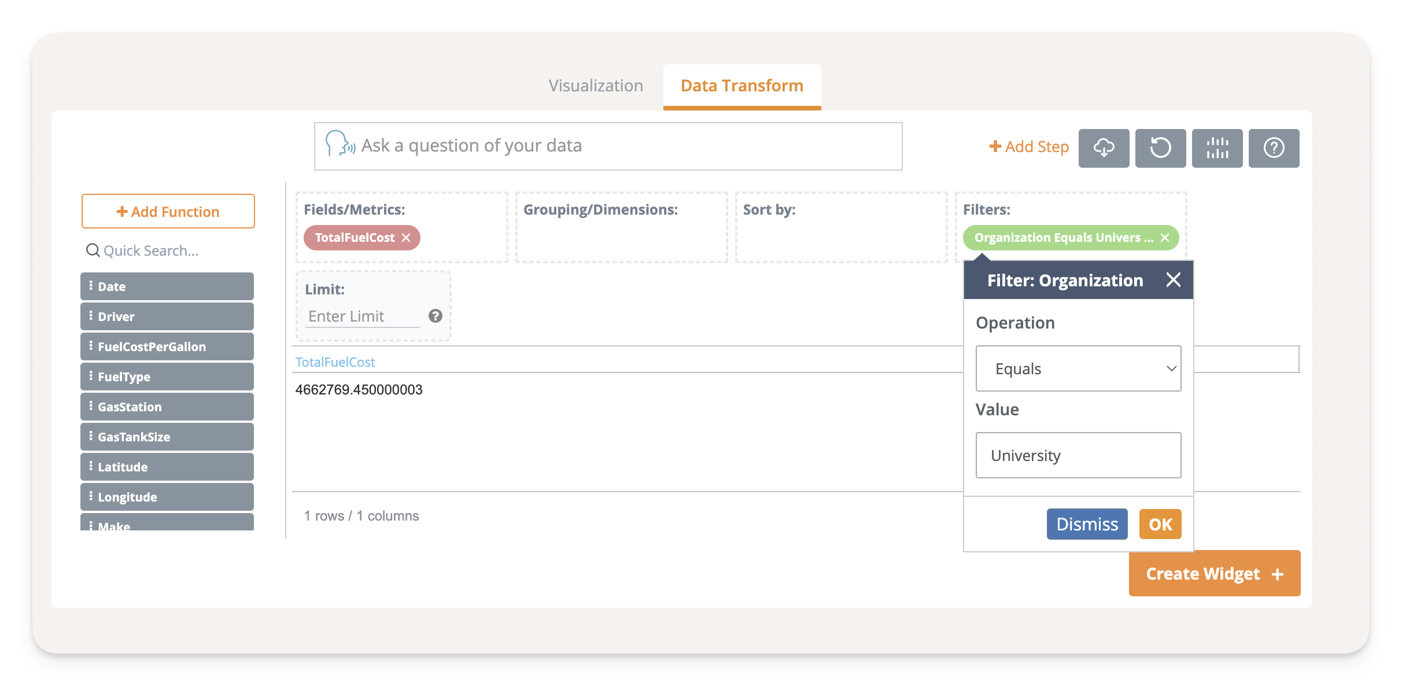Open the help question mark button
1402x686 pixels.
pyautogui.click(x=1273, y=148)
